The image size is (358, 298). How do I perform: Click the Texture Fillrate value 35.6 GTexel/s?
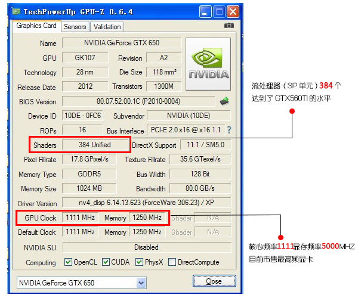pos(200,159)
